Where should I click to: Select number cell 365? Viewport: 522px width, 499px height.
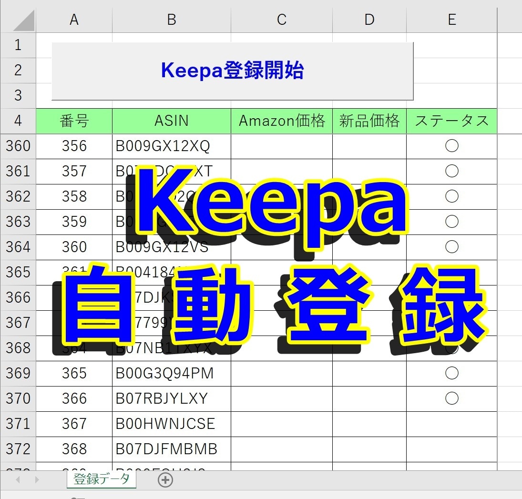click(x=74, y=374)
